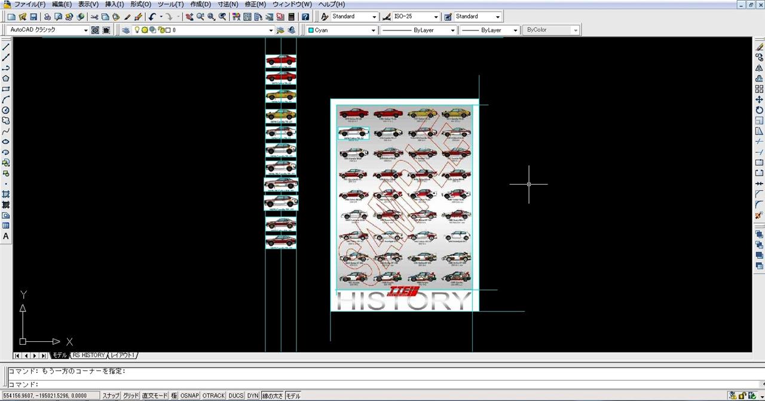Open the 挿入(I) menu
The height and width of the screenshot is (401, 765).
pos(114,4)
